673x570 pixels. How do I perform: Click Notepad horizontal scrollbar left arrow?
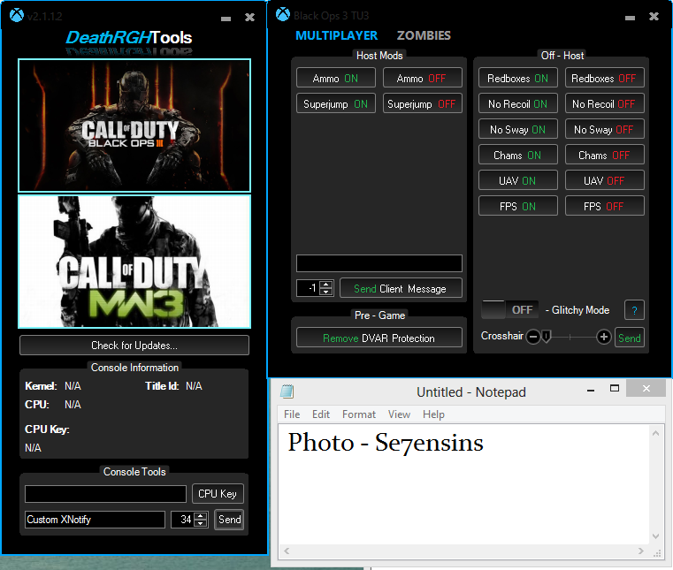pyautogui.click(x=287, y=551)
